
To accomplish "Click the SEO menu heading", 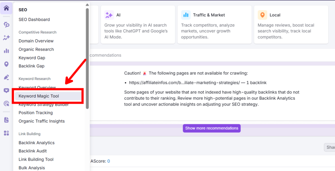I will [x=23, y=10].
